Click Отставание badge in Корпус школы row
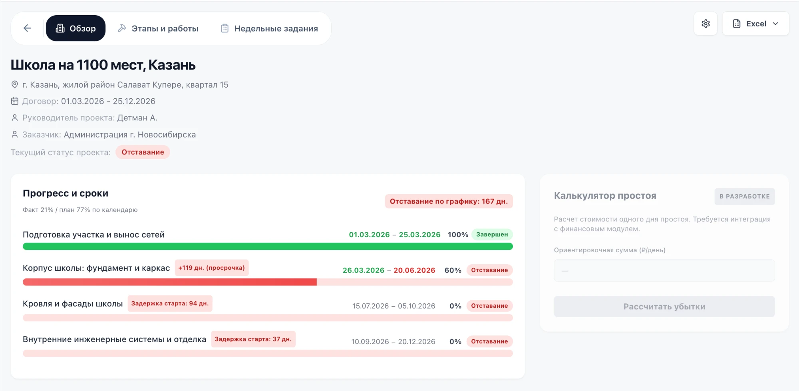This screenshot has height=391, width=799. 489,270
